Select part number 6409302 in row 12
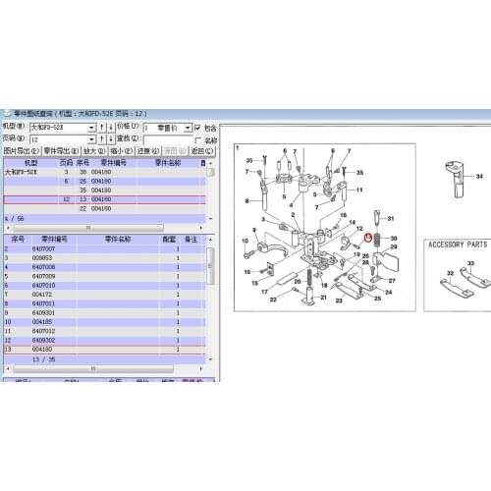Image resolution: width=491 pixels, height=491 pixels. click(x=43, y=341)
